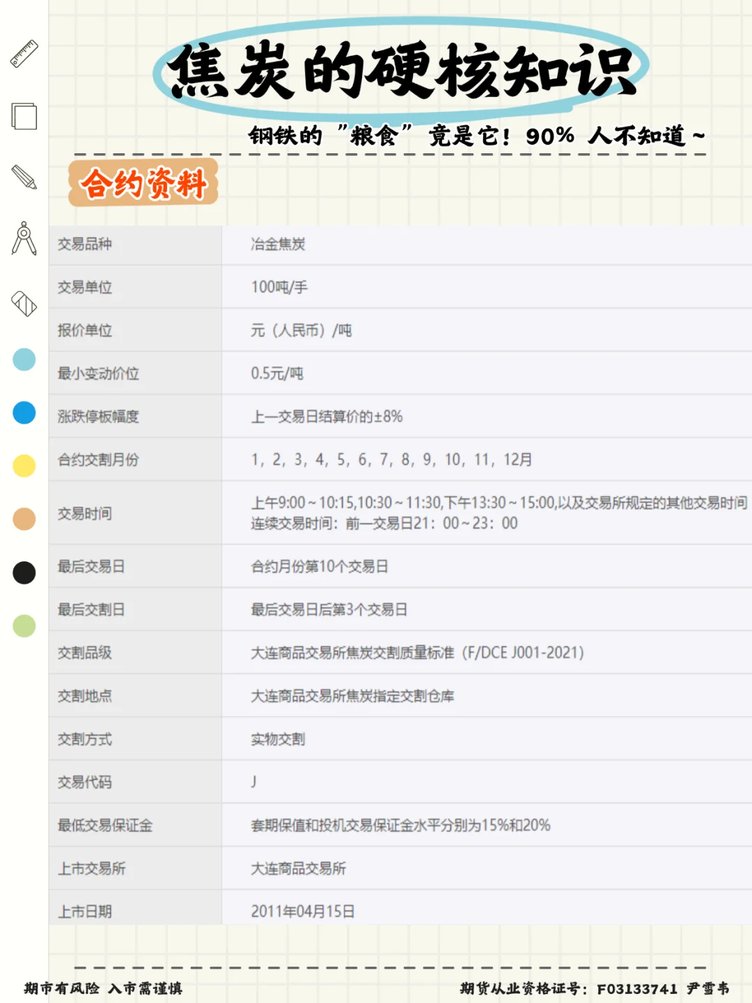Screen dimensions: 752x1003
Task: Select the 交易品种 row label
Action: [84, 244]
